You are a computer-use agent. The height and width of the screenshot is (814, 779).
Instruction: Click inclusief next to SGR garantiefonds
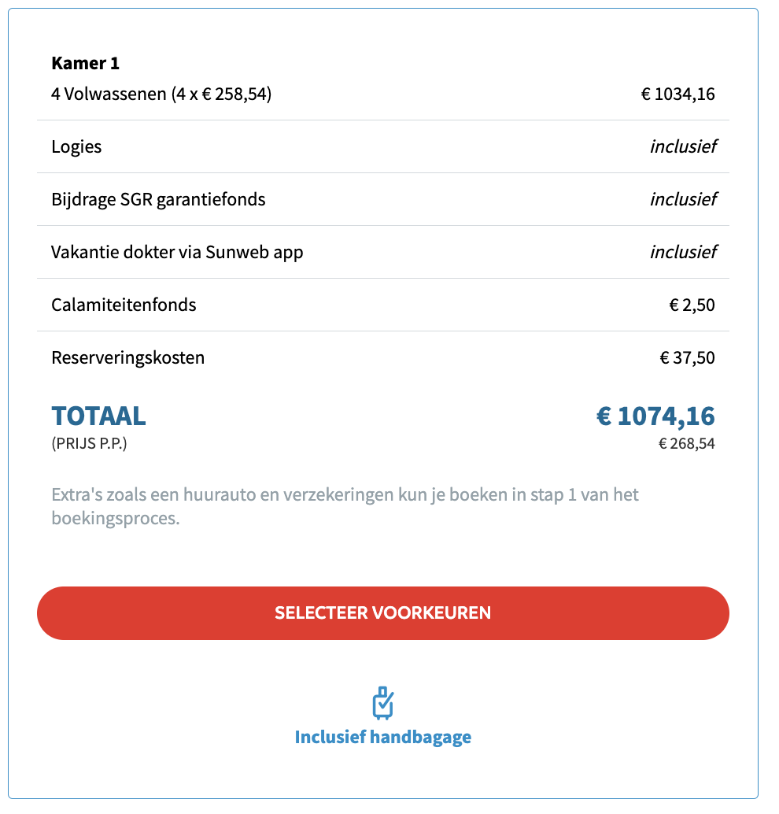click(x=682, y=199)
